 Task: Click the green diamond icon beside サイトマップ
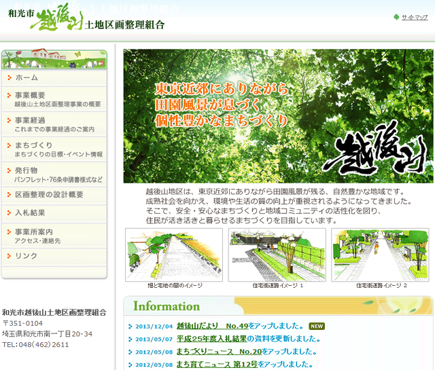point(396,17)
